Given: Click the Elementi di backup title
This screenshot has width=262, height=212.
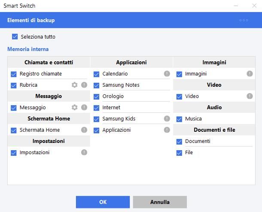Looking at the screenshot, I should tap(31, 20).
